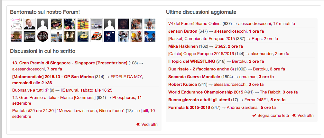Click the pink helmet avatar

pyautogui.click(x=16, y=24)
